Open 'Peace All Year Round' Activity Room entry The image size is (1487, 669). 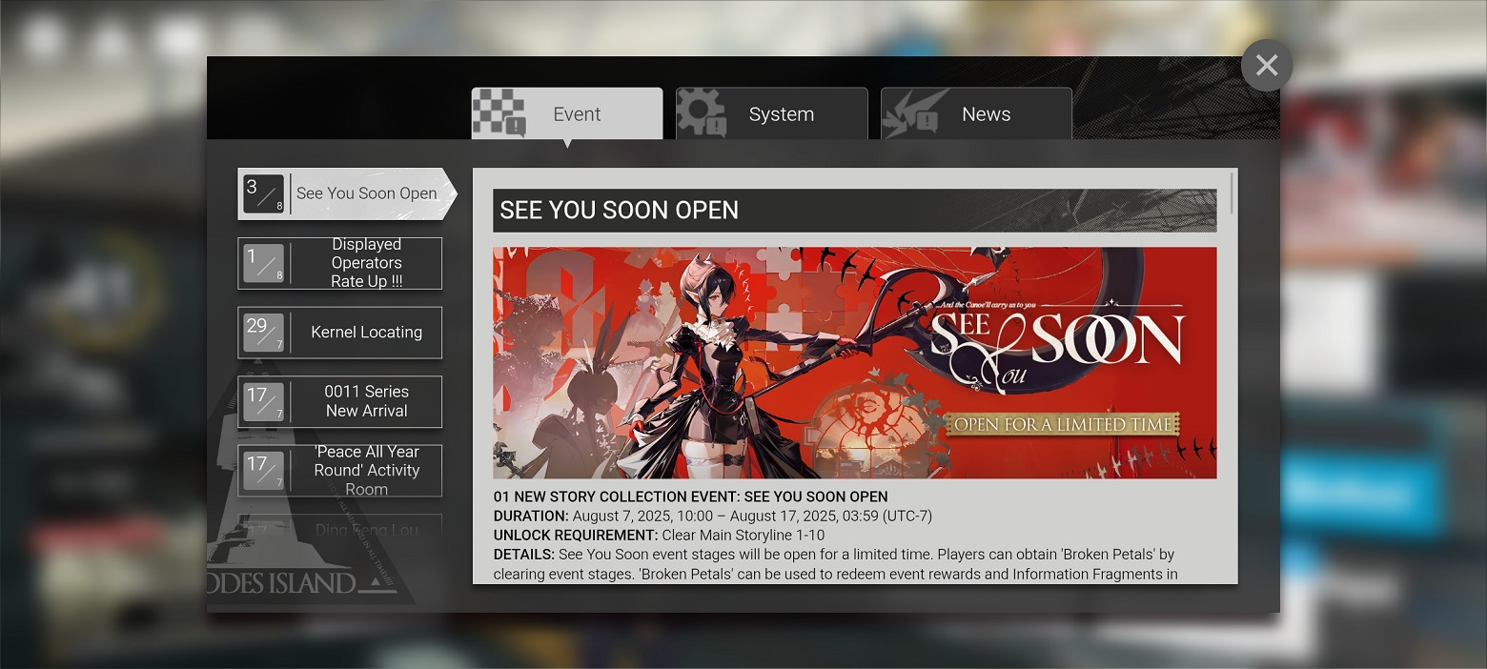click(340, 470)
